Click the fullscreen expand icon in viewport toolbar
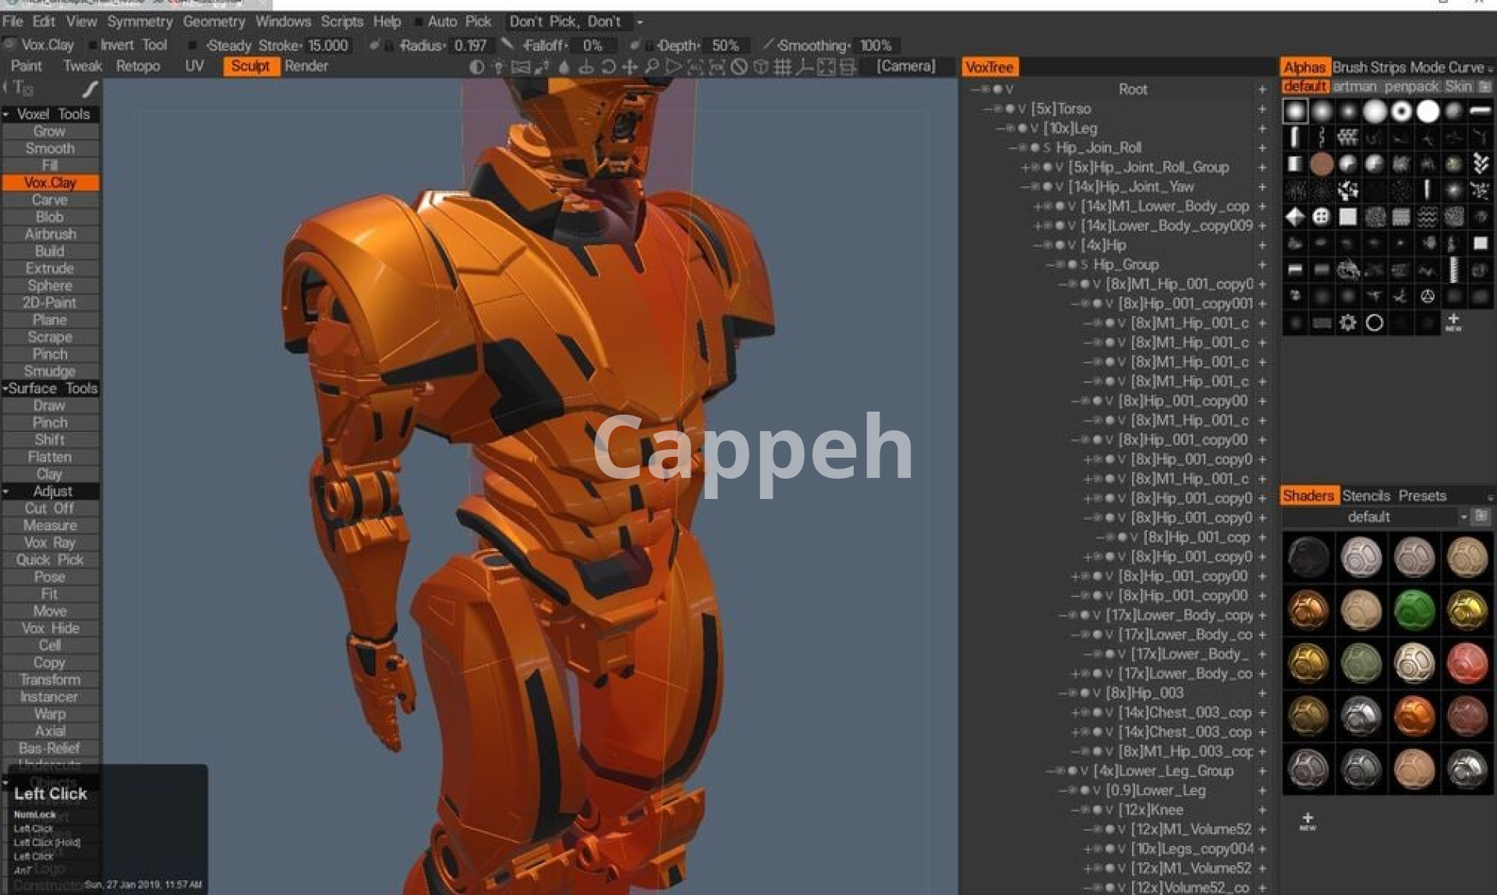Screen dimensions: 1497x895 pyautogui.click(x=826, y=67)
